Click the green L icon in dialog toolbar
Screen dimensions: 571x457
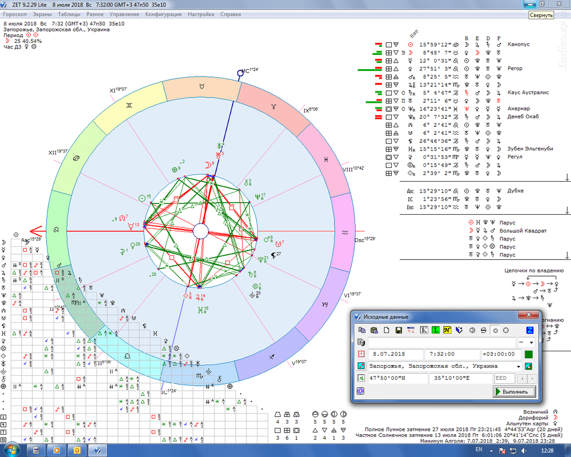(x=436, y=330)
